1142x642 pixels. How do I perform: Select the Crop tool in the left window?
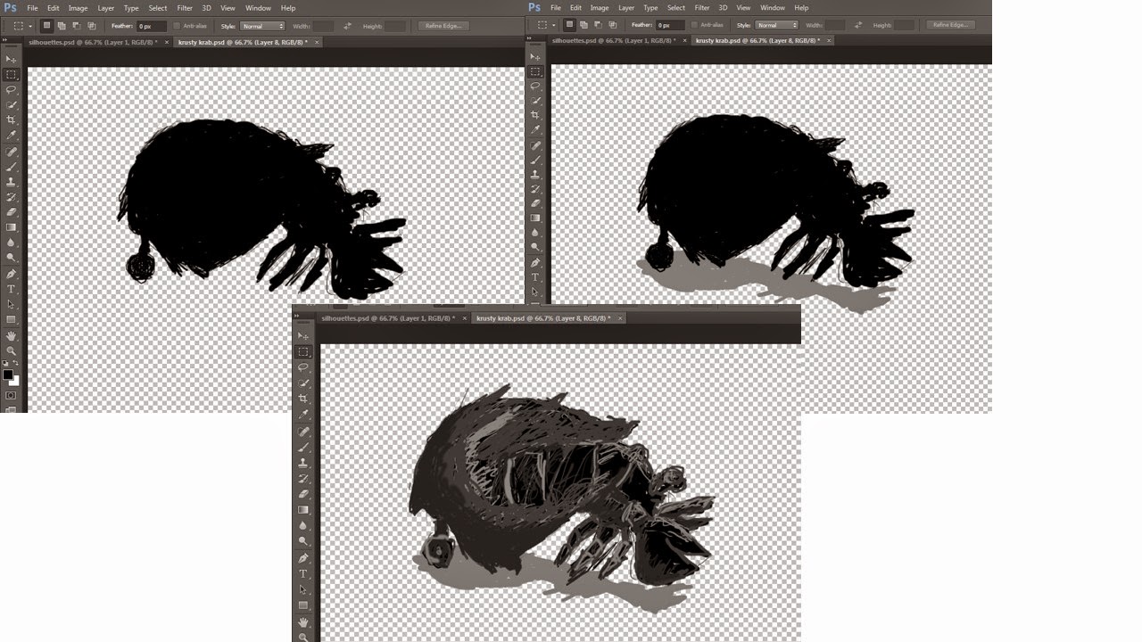click(12, 120)
